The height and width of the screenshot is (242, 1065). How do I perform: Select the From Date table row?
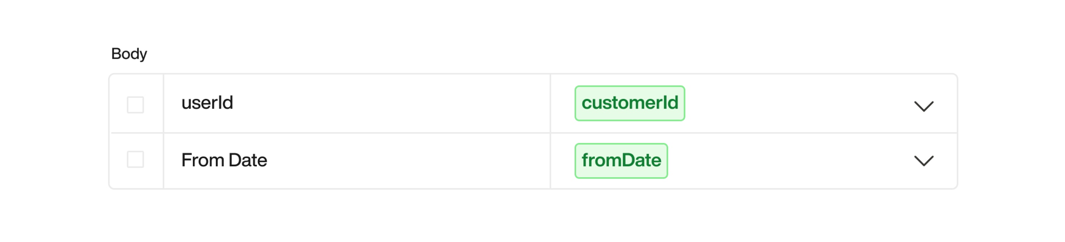pos(356,160)
